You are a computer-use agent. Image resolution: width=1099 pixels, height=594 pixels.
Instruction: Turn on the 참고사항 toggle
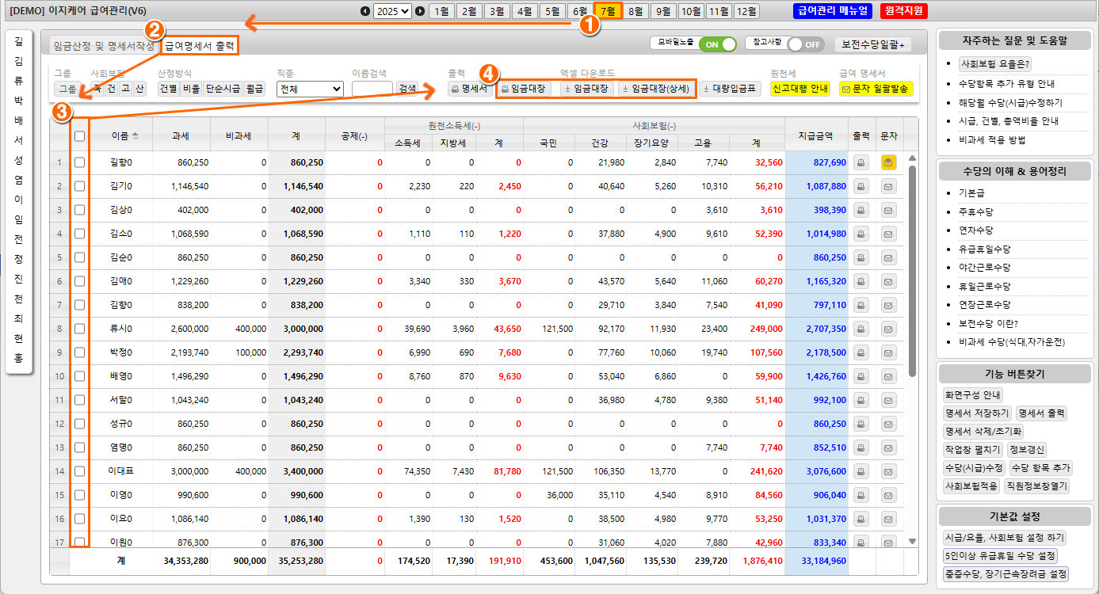(806, 44)
